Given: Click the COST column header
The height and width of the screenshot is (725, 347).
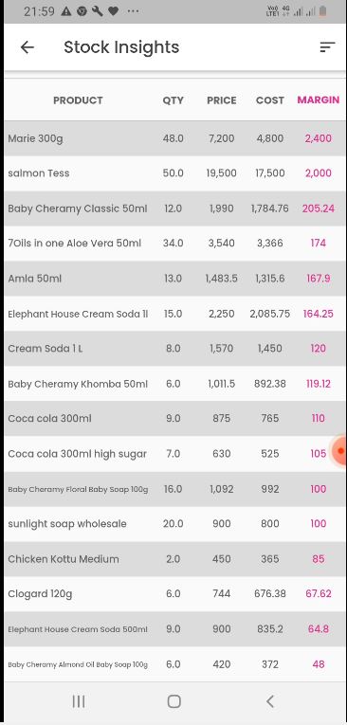Looking at the screenshot, I should (x=270, y=100).
